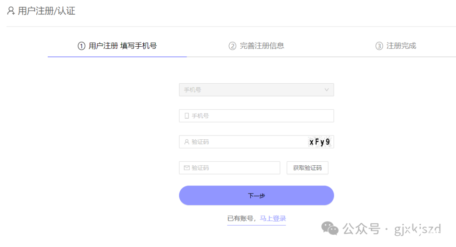Click the chevron arrow in the 手机号 dropdown
The height and width of the screenshot is (247, 456).
tap(326, 90)
